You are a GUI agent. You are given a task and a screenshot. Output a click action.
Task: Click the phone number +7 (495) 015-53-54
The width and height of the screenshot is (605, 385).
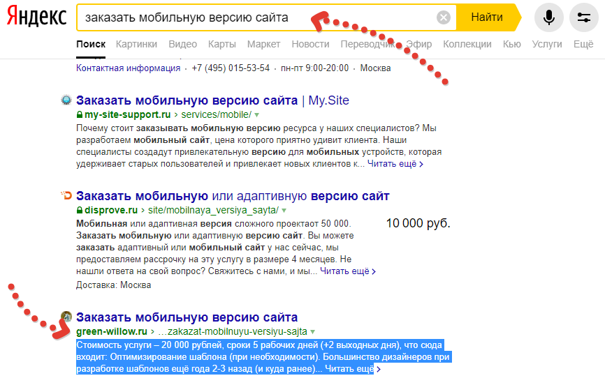point(231,68)
